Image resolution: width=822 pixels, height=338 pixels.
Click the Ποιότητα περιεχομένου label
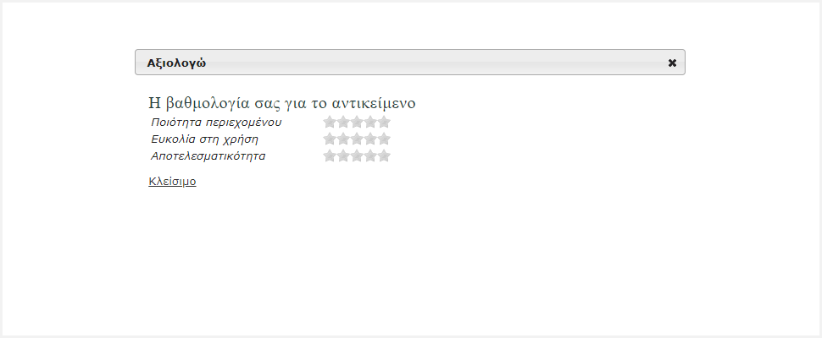pyautogui.click(x=216, y=123)
